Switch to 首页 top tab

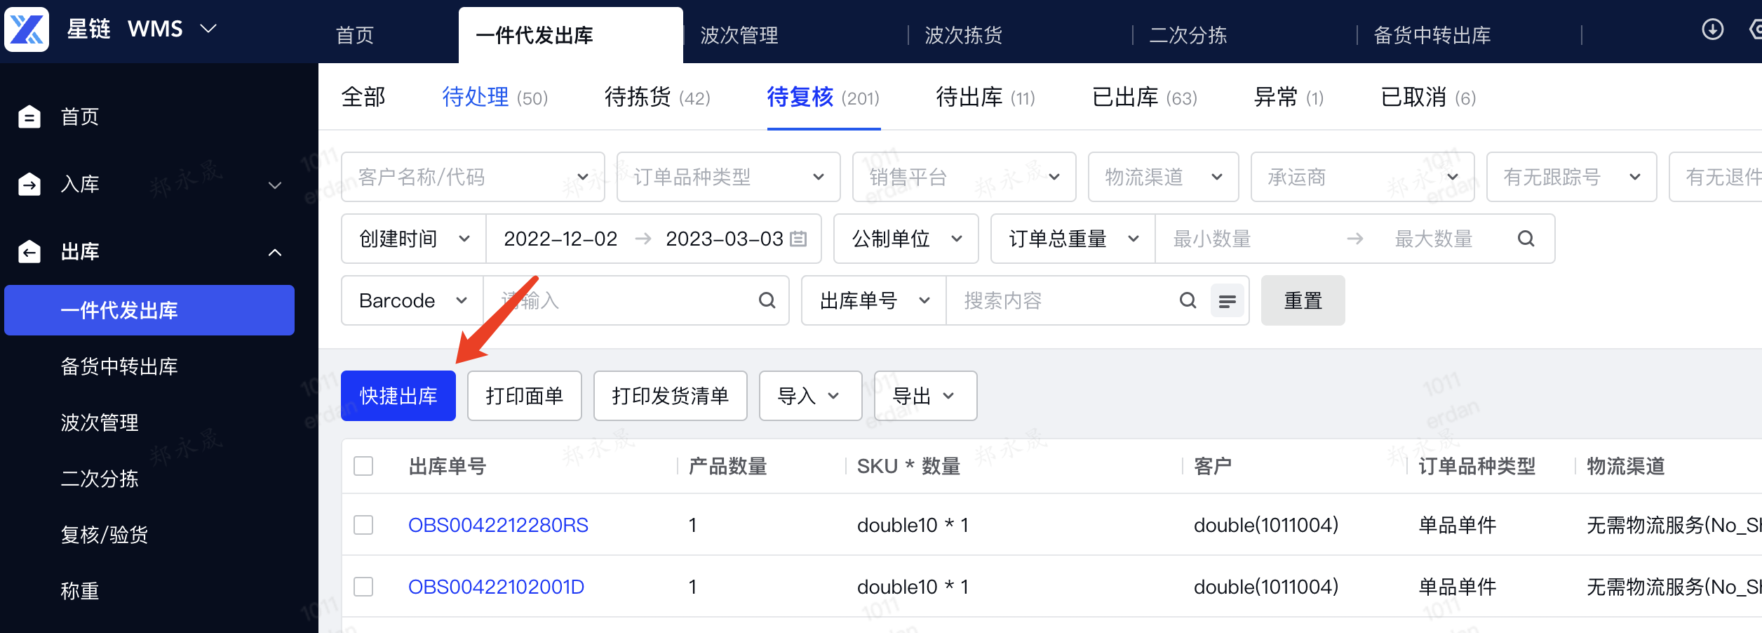355,35
